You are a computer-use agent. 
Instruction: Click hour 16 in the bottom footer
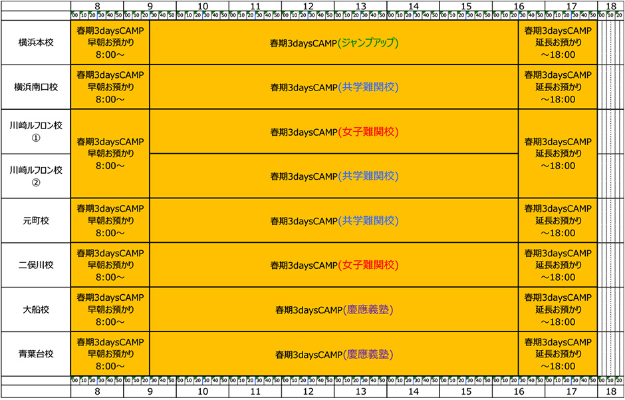tap(519, 391)
